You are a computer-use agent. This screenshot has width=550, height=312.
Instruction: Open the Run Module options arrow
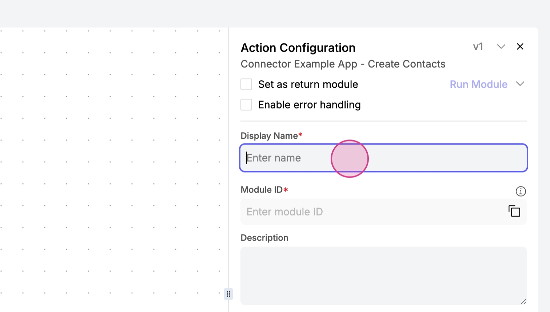(x=520, y=84)
